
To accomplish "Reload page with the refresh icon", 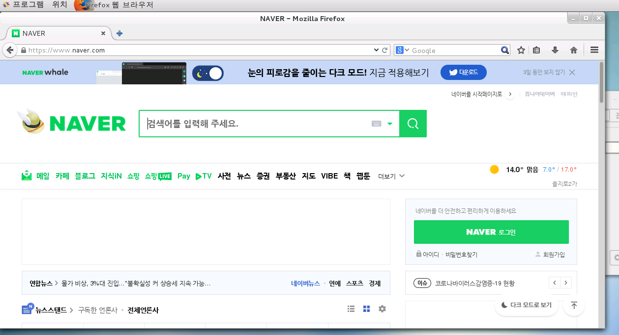I will pos(385,50).
